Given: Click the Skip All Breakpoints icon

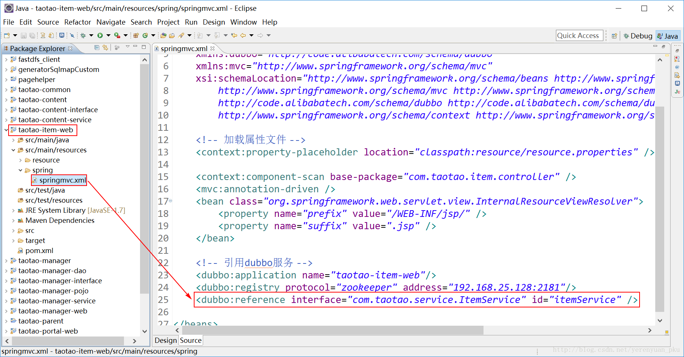Looking at the screenshot, I should point(72,35).
